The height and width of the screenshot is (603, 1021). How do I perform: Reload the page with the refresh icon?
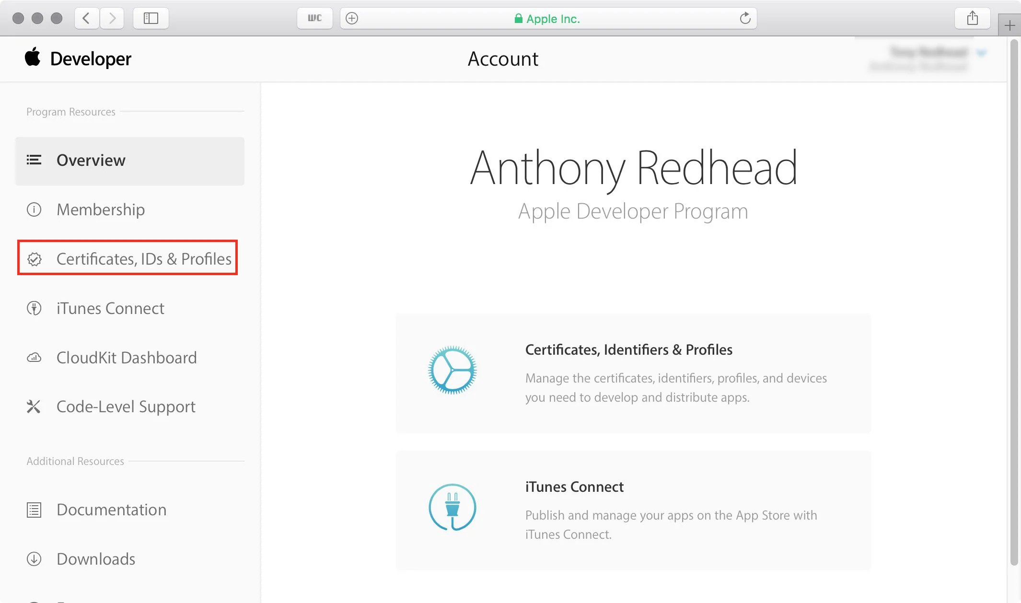point(744,18)
